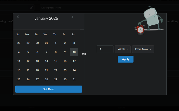
Task: Go to the next month arrow
Action: pos(72,17)
